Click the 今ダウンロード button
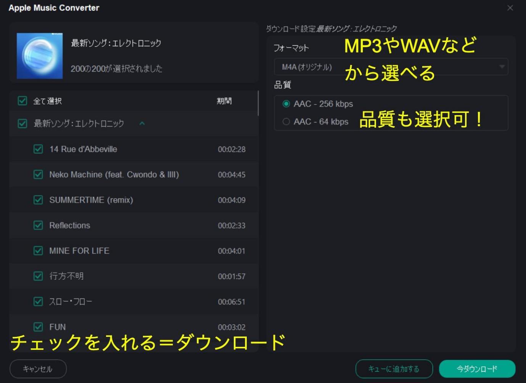Screen dimensions: 526x383 pos(477,369)
